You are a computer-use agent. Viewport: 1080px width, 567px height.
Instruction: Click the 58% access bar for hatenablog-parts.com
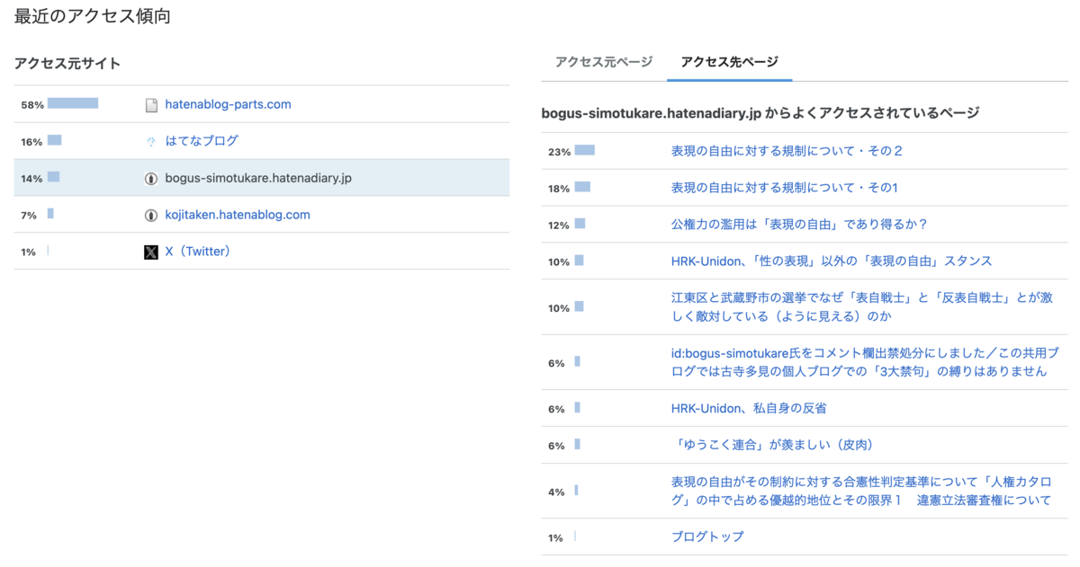[x=73, y=104]
